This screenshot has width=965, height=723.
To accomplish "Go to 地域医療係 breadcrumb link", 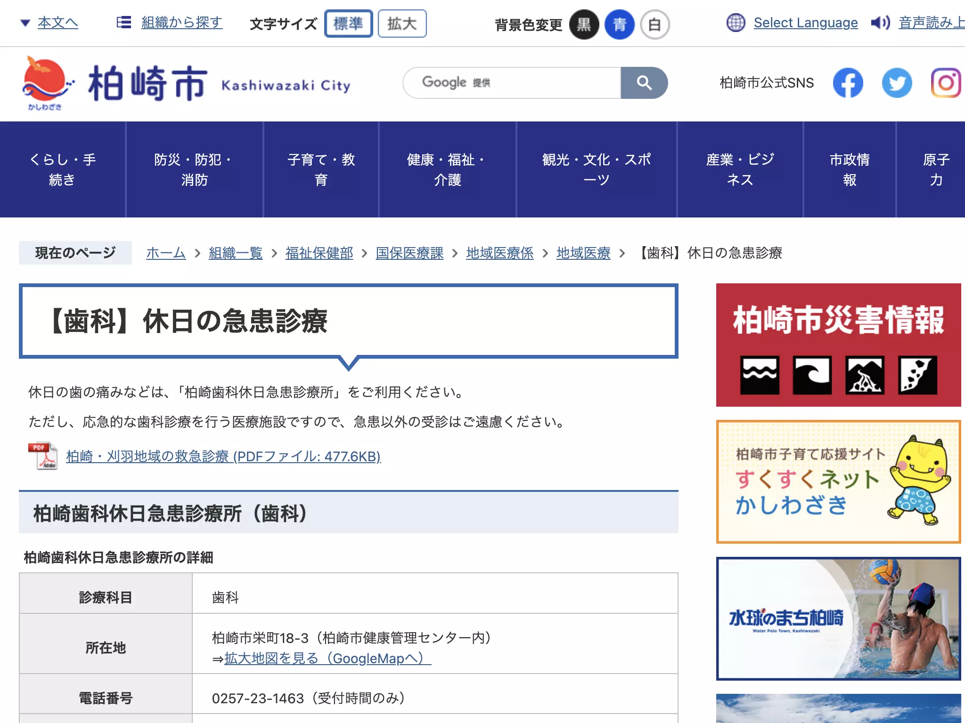I will pyautogui.click(x=500, y=253).
